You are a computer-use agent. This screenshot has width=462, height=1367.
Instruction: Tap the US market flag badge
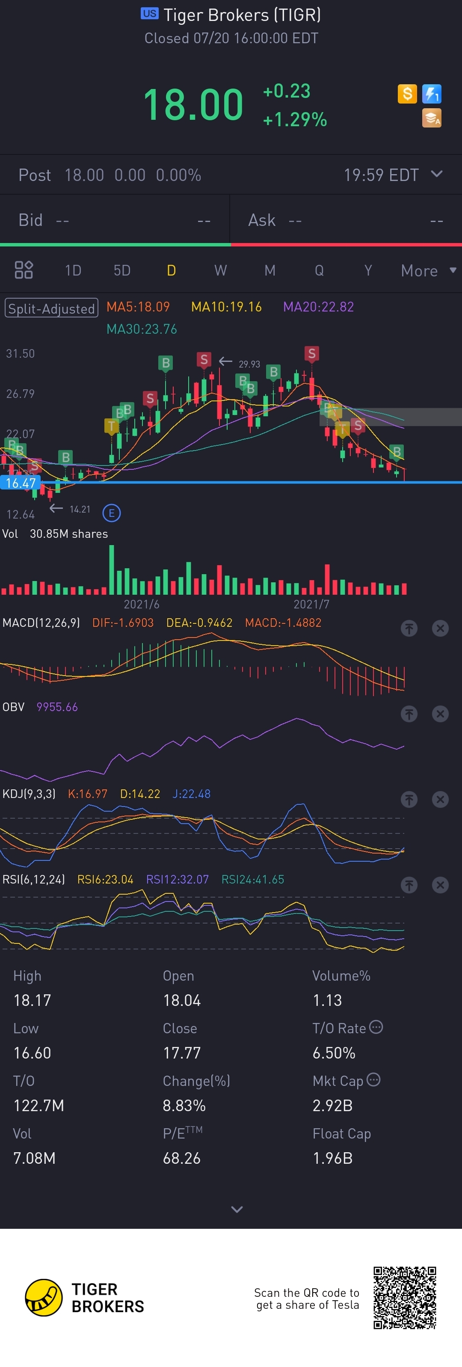pos(150,14)
